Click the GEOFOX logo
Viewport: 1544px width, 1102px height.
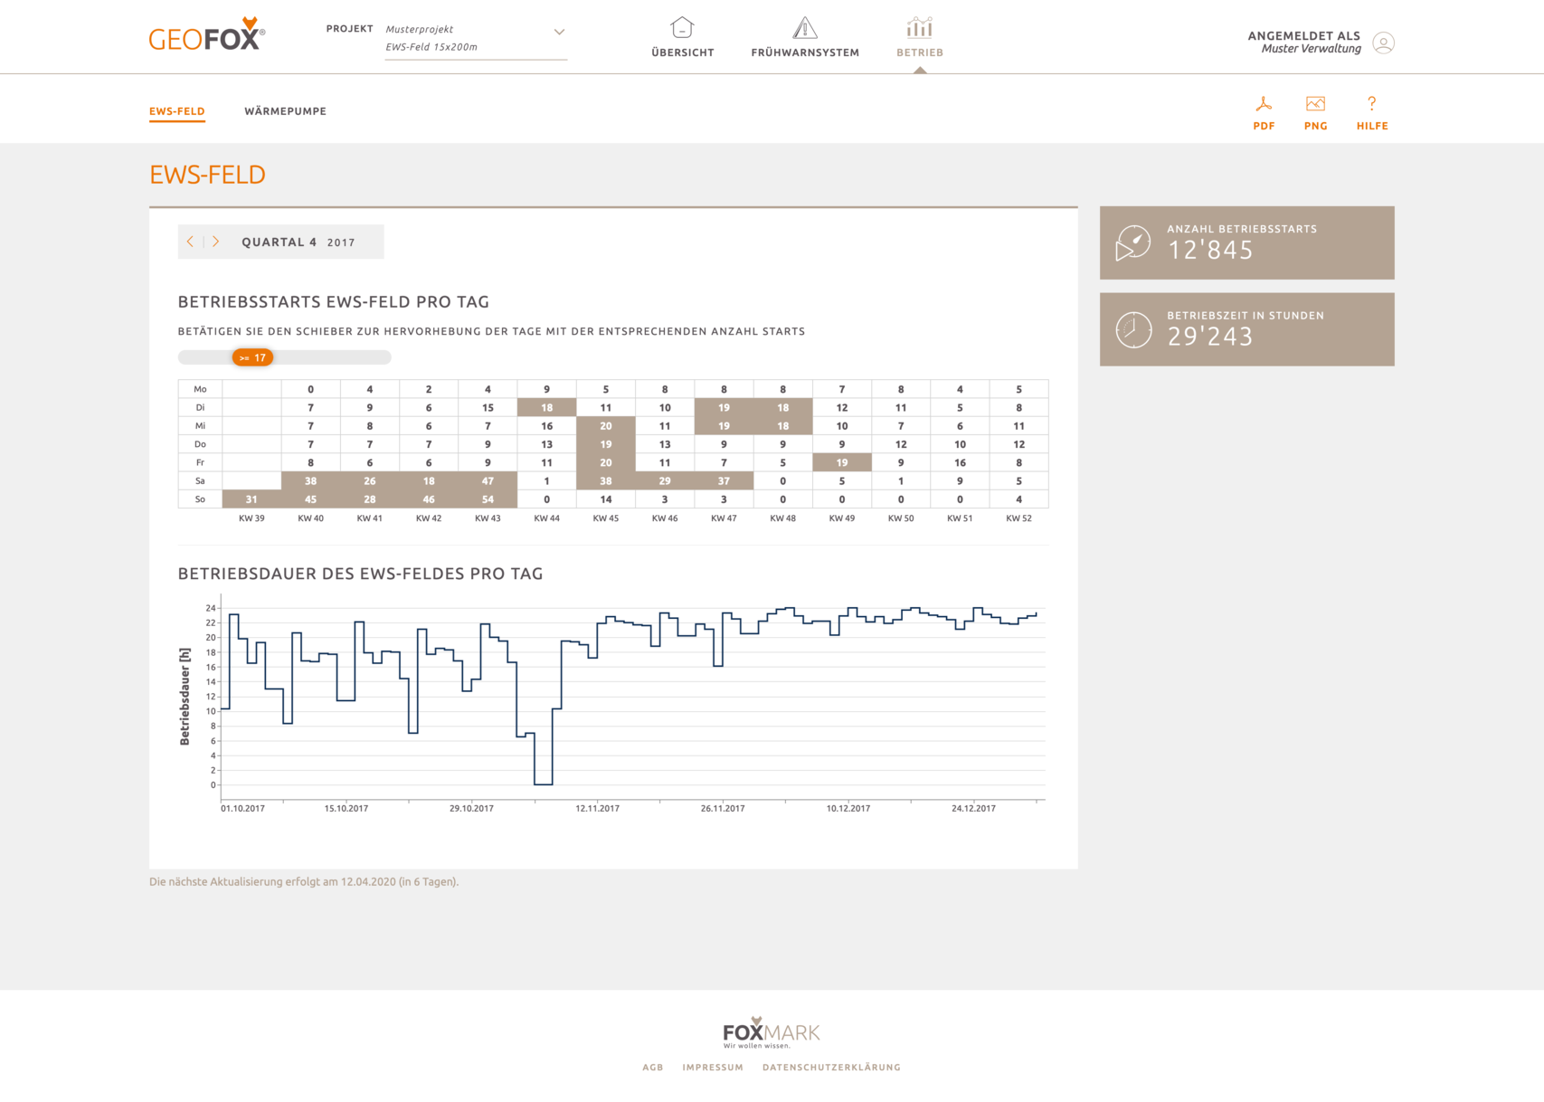tap(207, 35)
